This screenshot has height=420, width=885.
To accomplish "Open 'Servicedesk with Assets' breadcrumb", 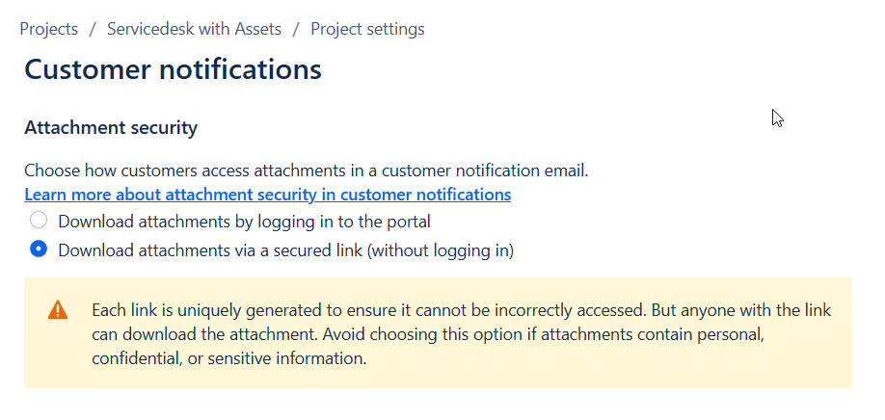I will (194, 29).
